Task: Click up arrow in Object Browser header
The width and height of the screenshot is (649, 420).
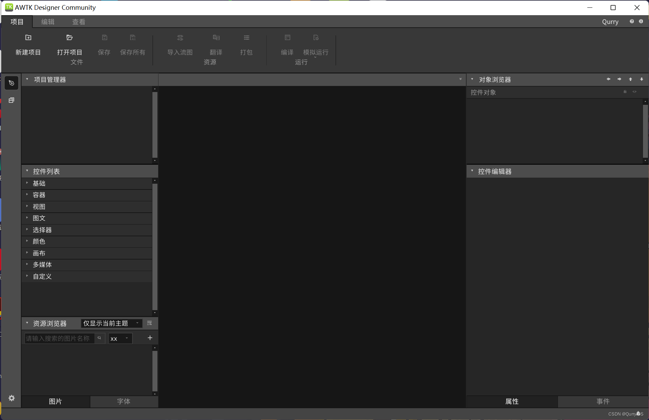Action: (630, 79)
